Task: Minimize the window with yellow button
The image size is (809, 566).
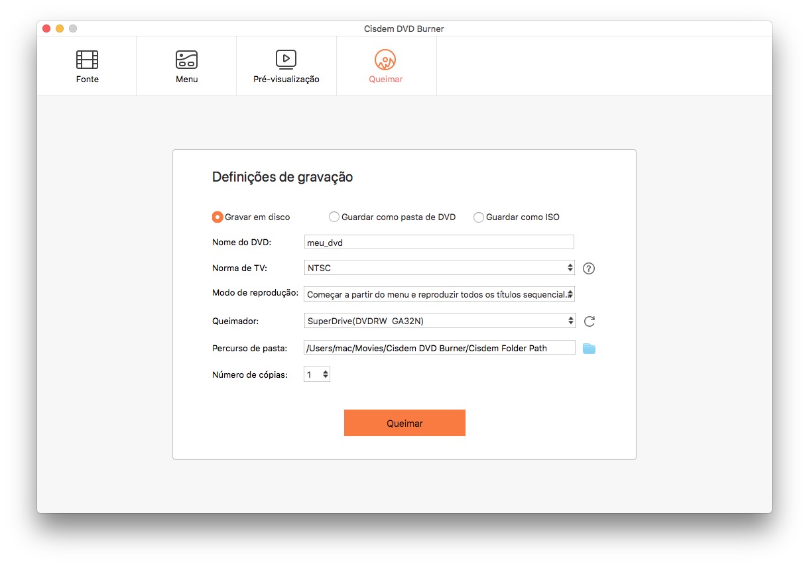Action: click(60, 28)
